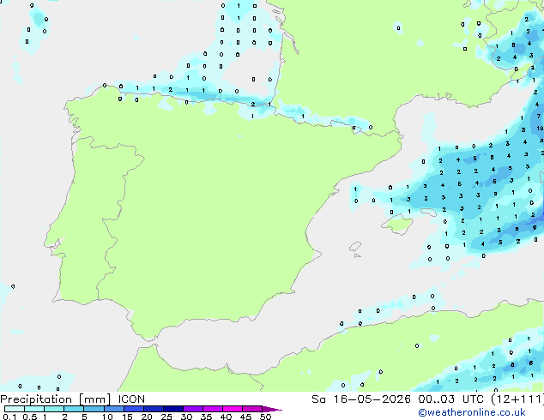Click the 0.1–0.5 mm palest legend swatch
Image resolution: width=544 pixels, height=420 pixels.
[x=15, y=409]
